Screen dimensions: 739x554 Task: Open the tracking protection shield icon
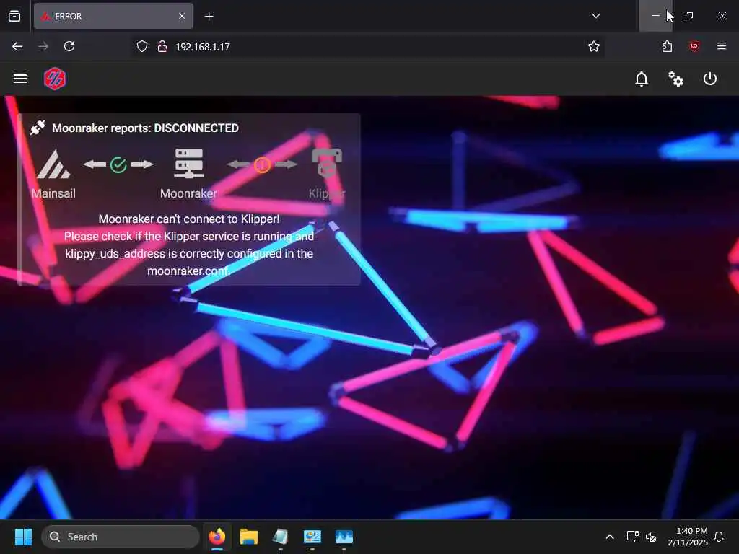point(142,47)
